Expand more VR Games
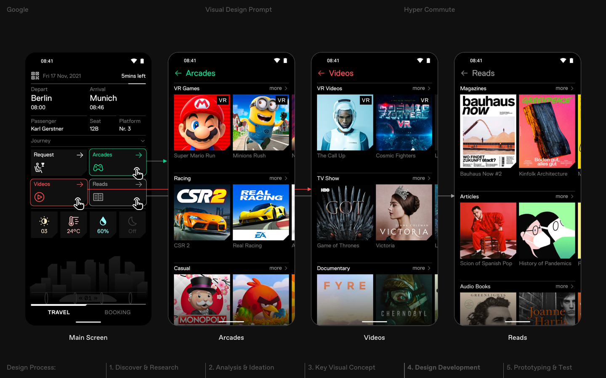This screenshot has width=606, height=378. click(x=279, y=88)
